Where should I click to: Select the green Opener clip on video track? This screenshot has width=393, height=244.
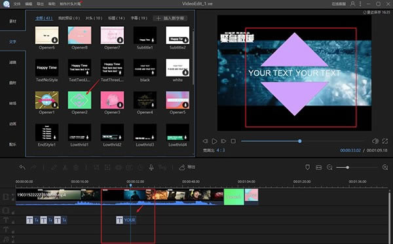(234, 197)
